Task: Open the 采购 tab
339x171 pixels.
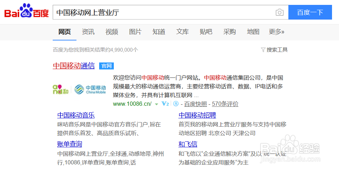Action: [x=230, y=32]
